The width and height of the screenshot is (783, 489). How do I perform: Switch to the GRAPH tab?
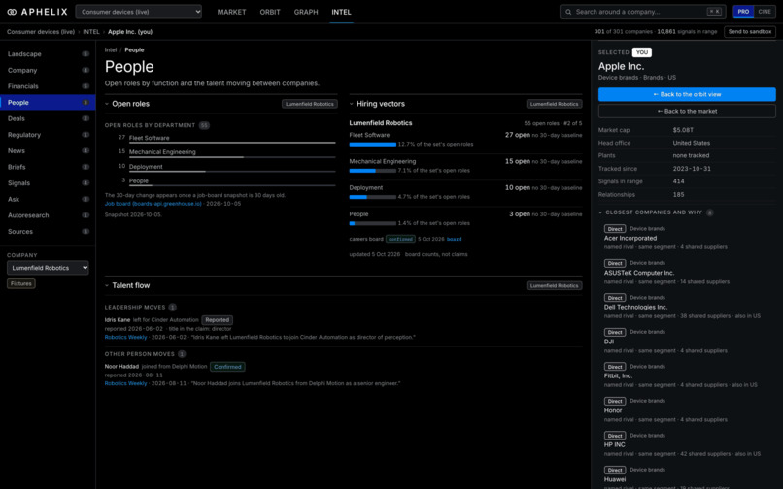click(x=306, y=12)
